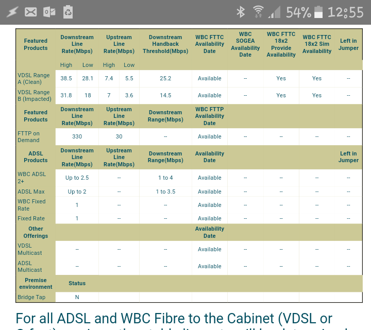Tap the 12:55 clock
The height and width of the screenshot is (330, 371).
point(345,12)
